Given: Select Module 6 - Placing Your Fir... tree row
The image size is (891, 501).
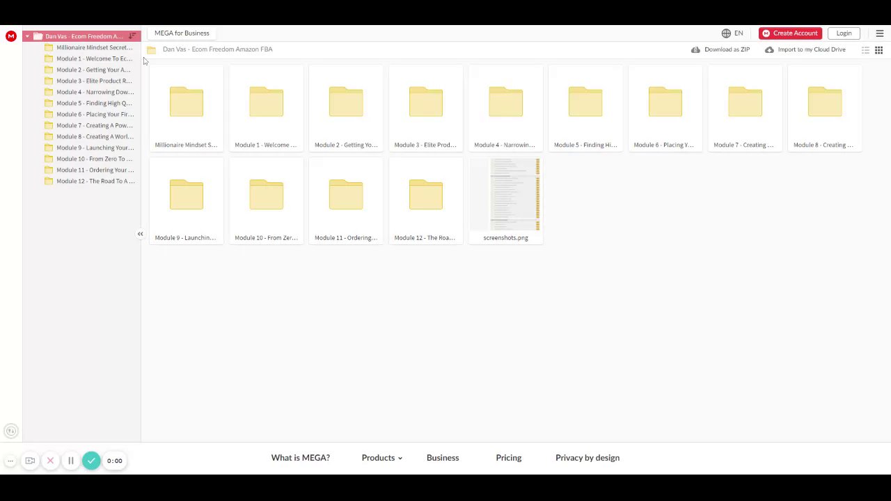Looking at the screenshot, I should pos(82,114).
